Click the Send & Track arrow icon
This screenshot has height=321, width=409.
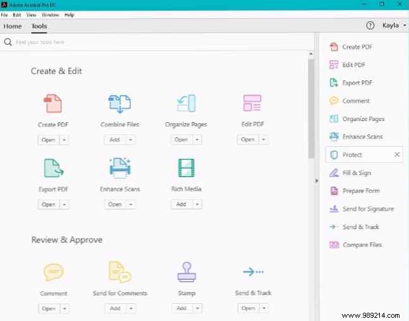(253, 272)
